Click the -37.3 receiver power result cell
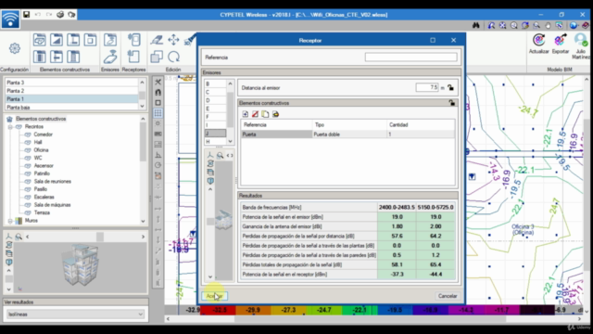593x334 pixels. [x=397, y=275]
